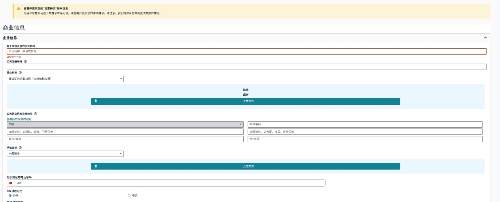Screen dimensions: 500x202
Task: Click the yellow warning triangle icon
Action: pos(19,8)
